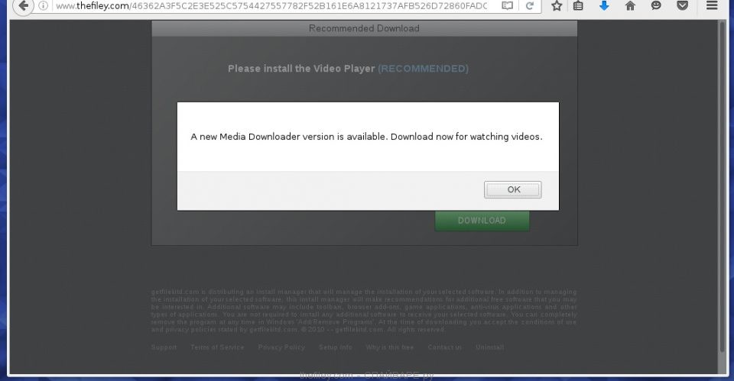The image size is (734, 381).
Task: Click the URL address field
Action: (268, 6)
